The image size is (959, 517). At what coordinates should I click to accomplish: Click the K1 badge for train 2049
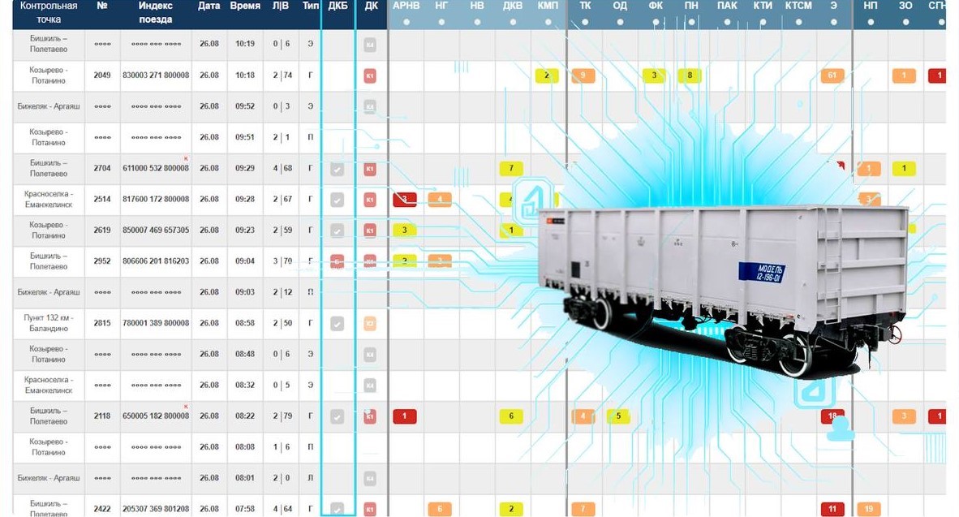370,76
